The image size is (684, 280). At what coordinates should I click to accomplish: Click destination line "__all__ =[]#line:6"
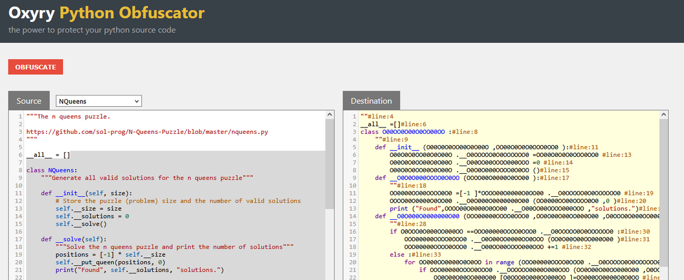[393, 124]
